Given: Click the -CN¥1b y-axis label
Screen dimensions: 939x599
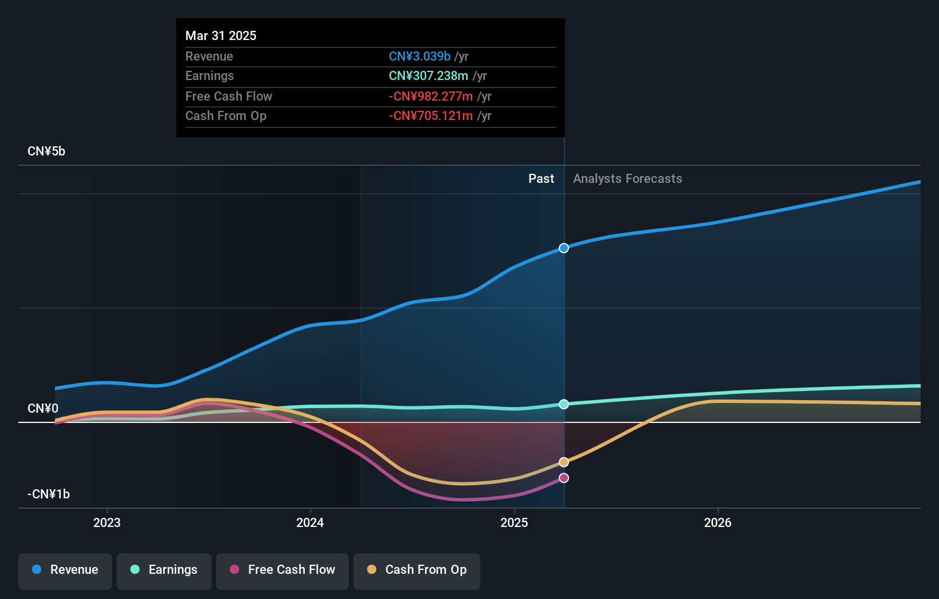Looking at the screenshot, I should point(49,494).
